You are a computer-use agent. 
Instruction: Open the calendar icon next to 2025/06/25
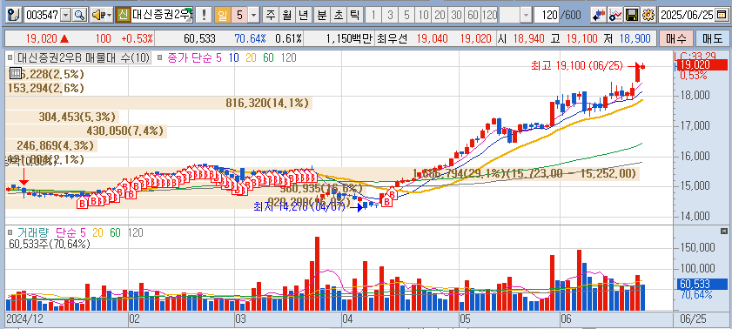[x=721, y=15]
